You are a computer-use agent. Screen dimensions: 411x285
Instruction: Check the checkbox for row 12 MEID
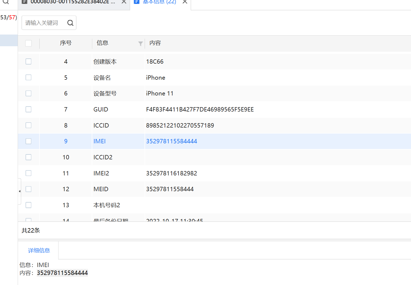(x=29, y=189)
